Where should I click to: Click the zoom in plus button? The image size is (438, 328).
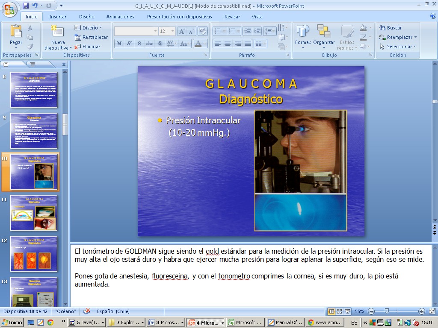click(x=421, y=311)
